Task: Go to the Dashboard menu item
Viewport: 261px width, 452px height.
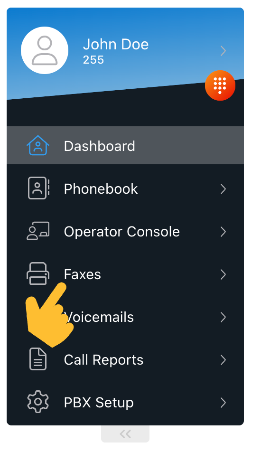Action: (x=125, y=145)
